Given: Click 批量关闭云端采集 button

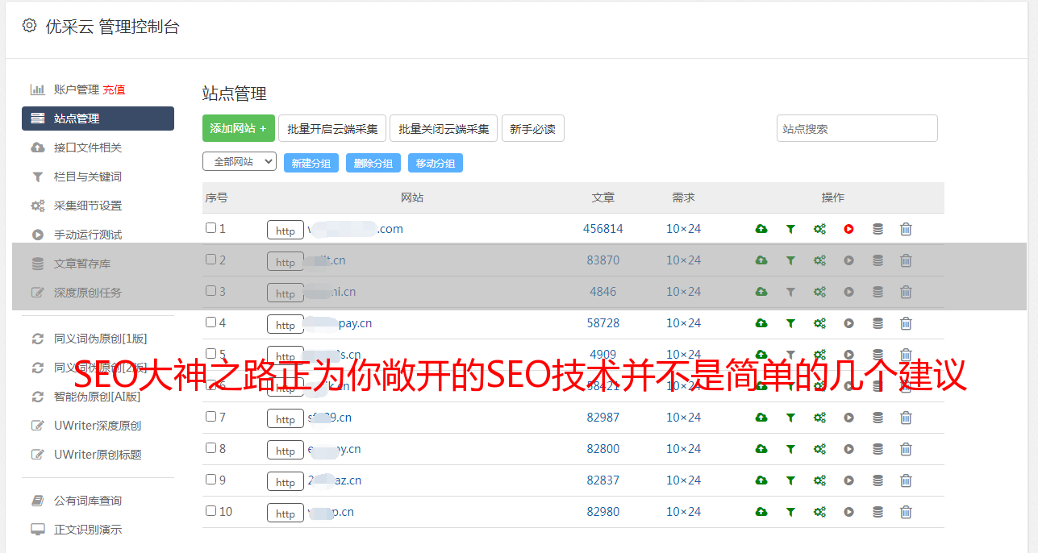Looking at the screenshot, I should [x=444, y=128].
